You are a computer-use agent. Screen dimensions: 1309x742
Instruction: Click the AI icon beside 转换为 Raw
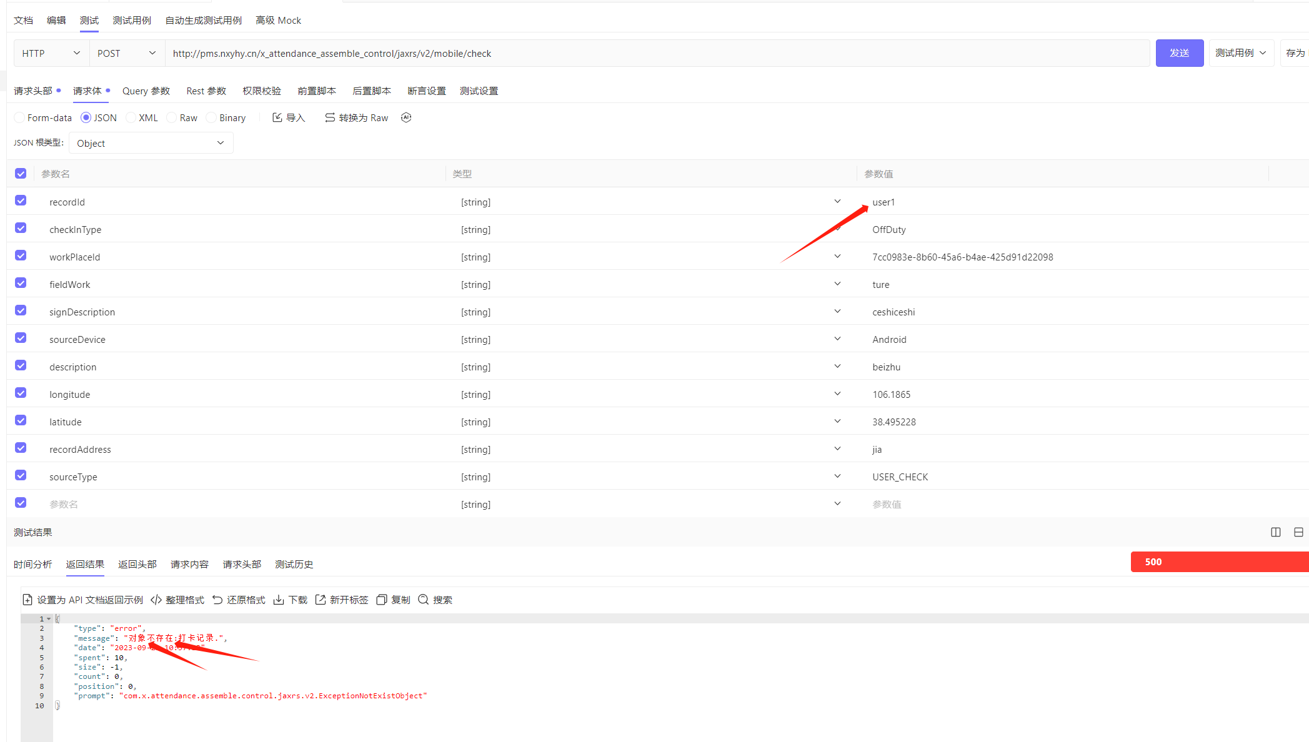(406, 117)
